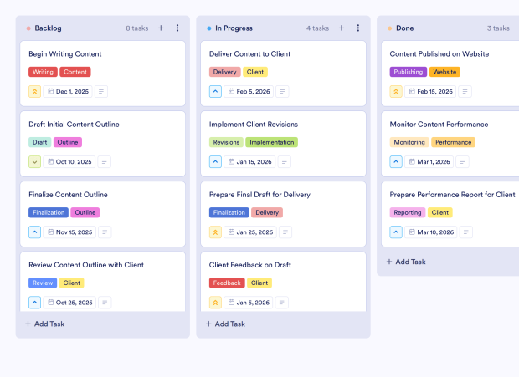519x377 pixels.
Task: Open three-dot menu for Backlog column
Action: 177,28
